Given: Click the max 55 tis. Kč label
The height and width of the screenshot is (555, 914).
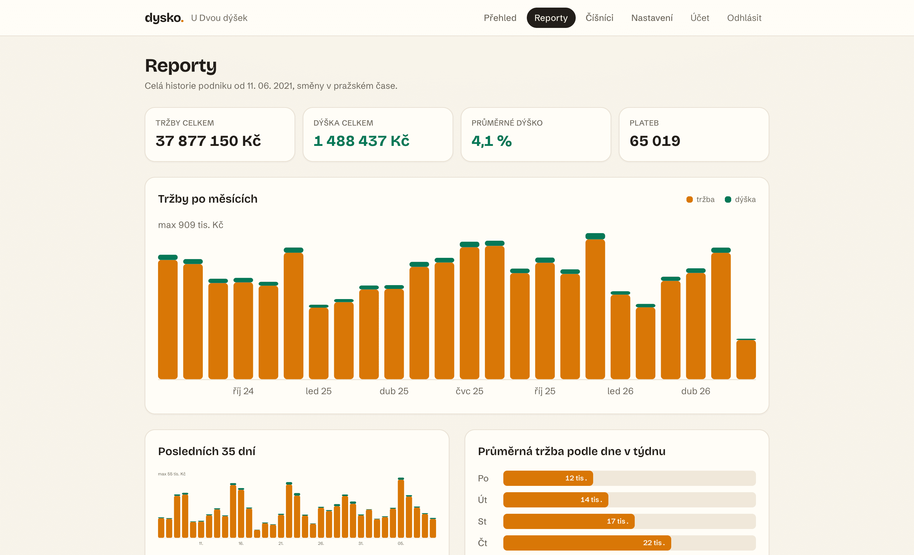Looking at the screenshot, I should coord(172,474).
